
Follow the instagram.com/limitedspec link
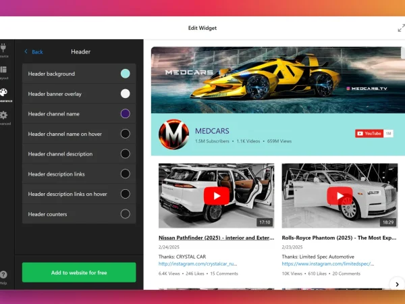point(328,264)
